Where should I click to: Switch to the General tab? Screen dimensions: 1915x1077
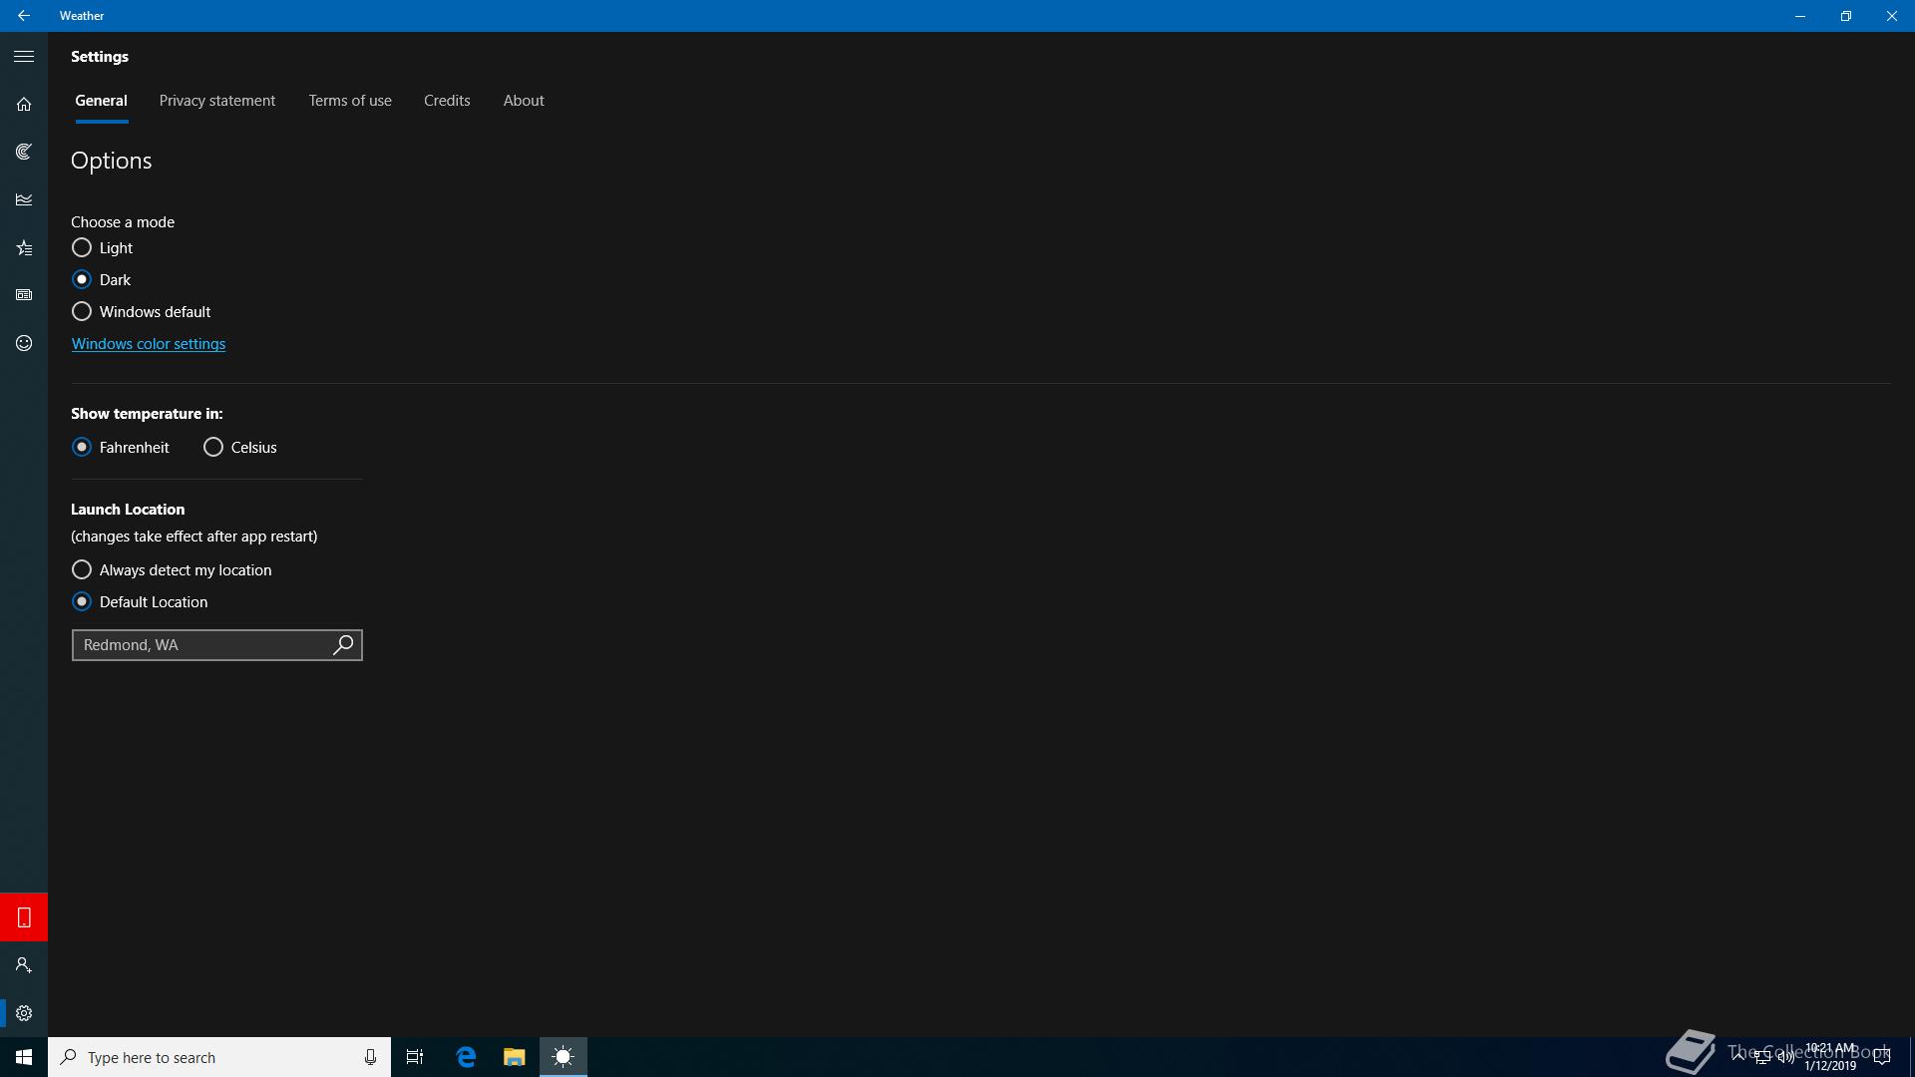click(102, 101)
